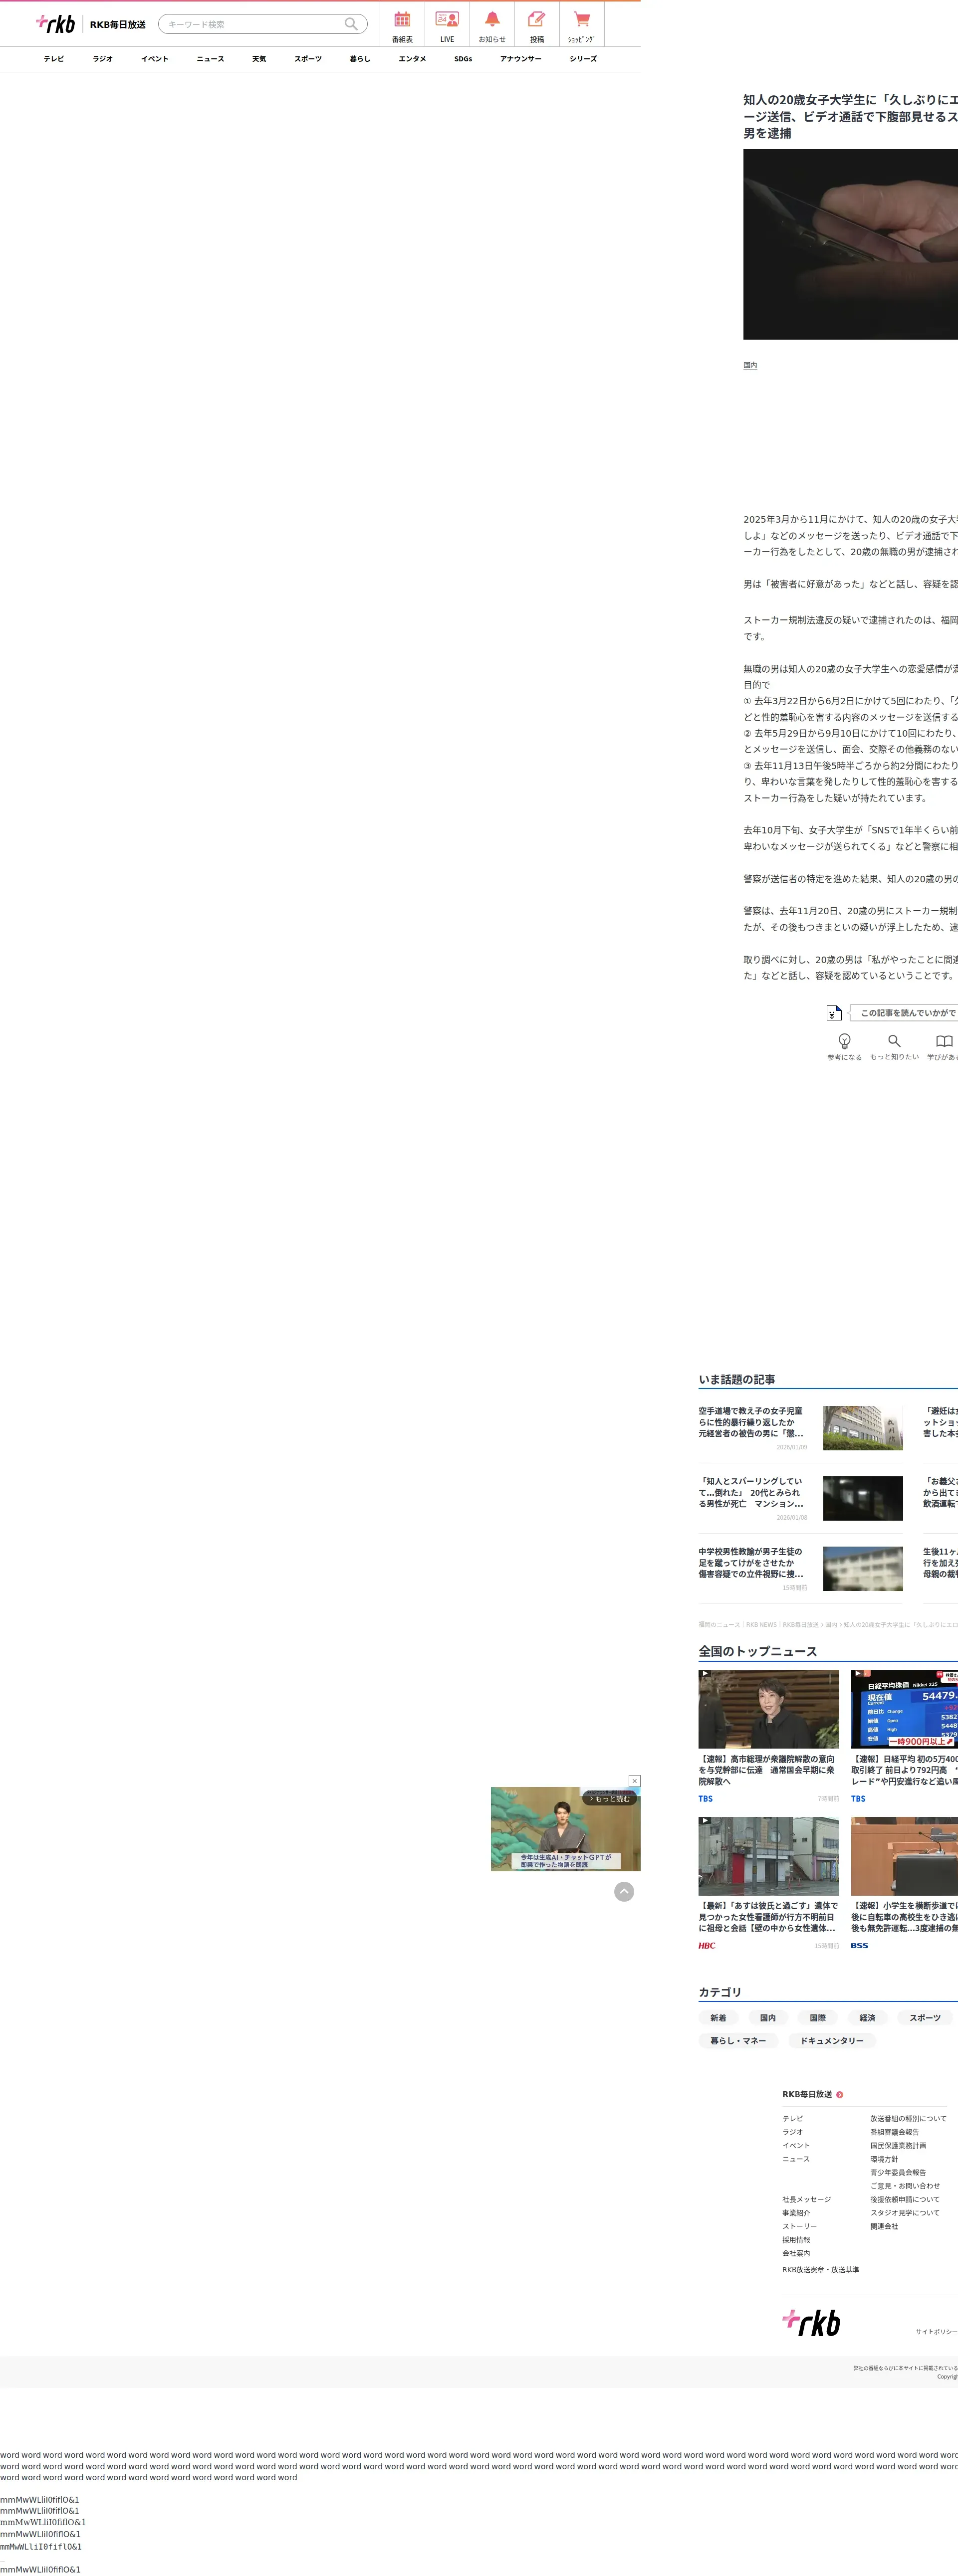The height and width of the screenshot is (2576, 958).
Task: Close the floating video ad
Action: tap(634, 1781)
